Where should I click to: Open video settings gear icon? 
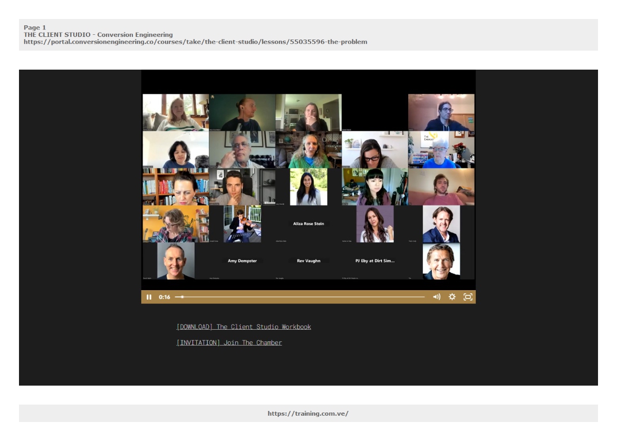pyautogui.click(x=452, y=297)
